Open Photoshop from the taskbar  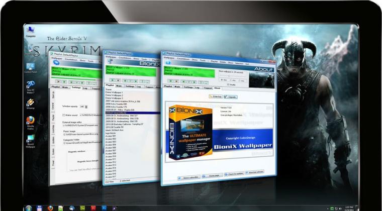(104, 208)
